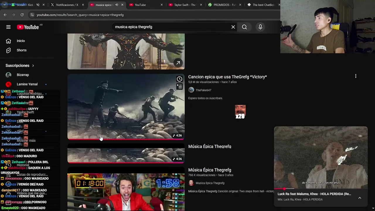Open Música Épica Thegrefg 766 K views title
This screenshot has height=211, width=375.
tap(209, 170)
